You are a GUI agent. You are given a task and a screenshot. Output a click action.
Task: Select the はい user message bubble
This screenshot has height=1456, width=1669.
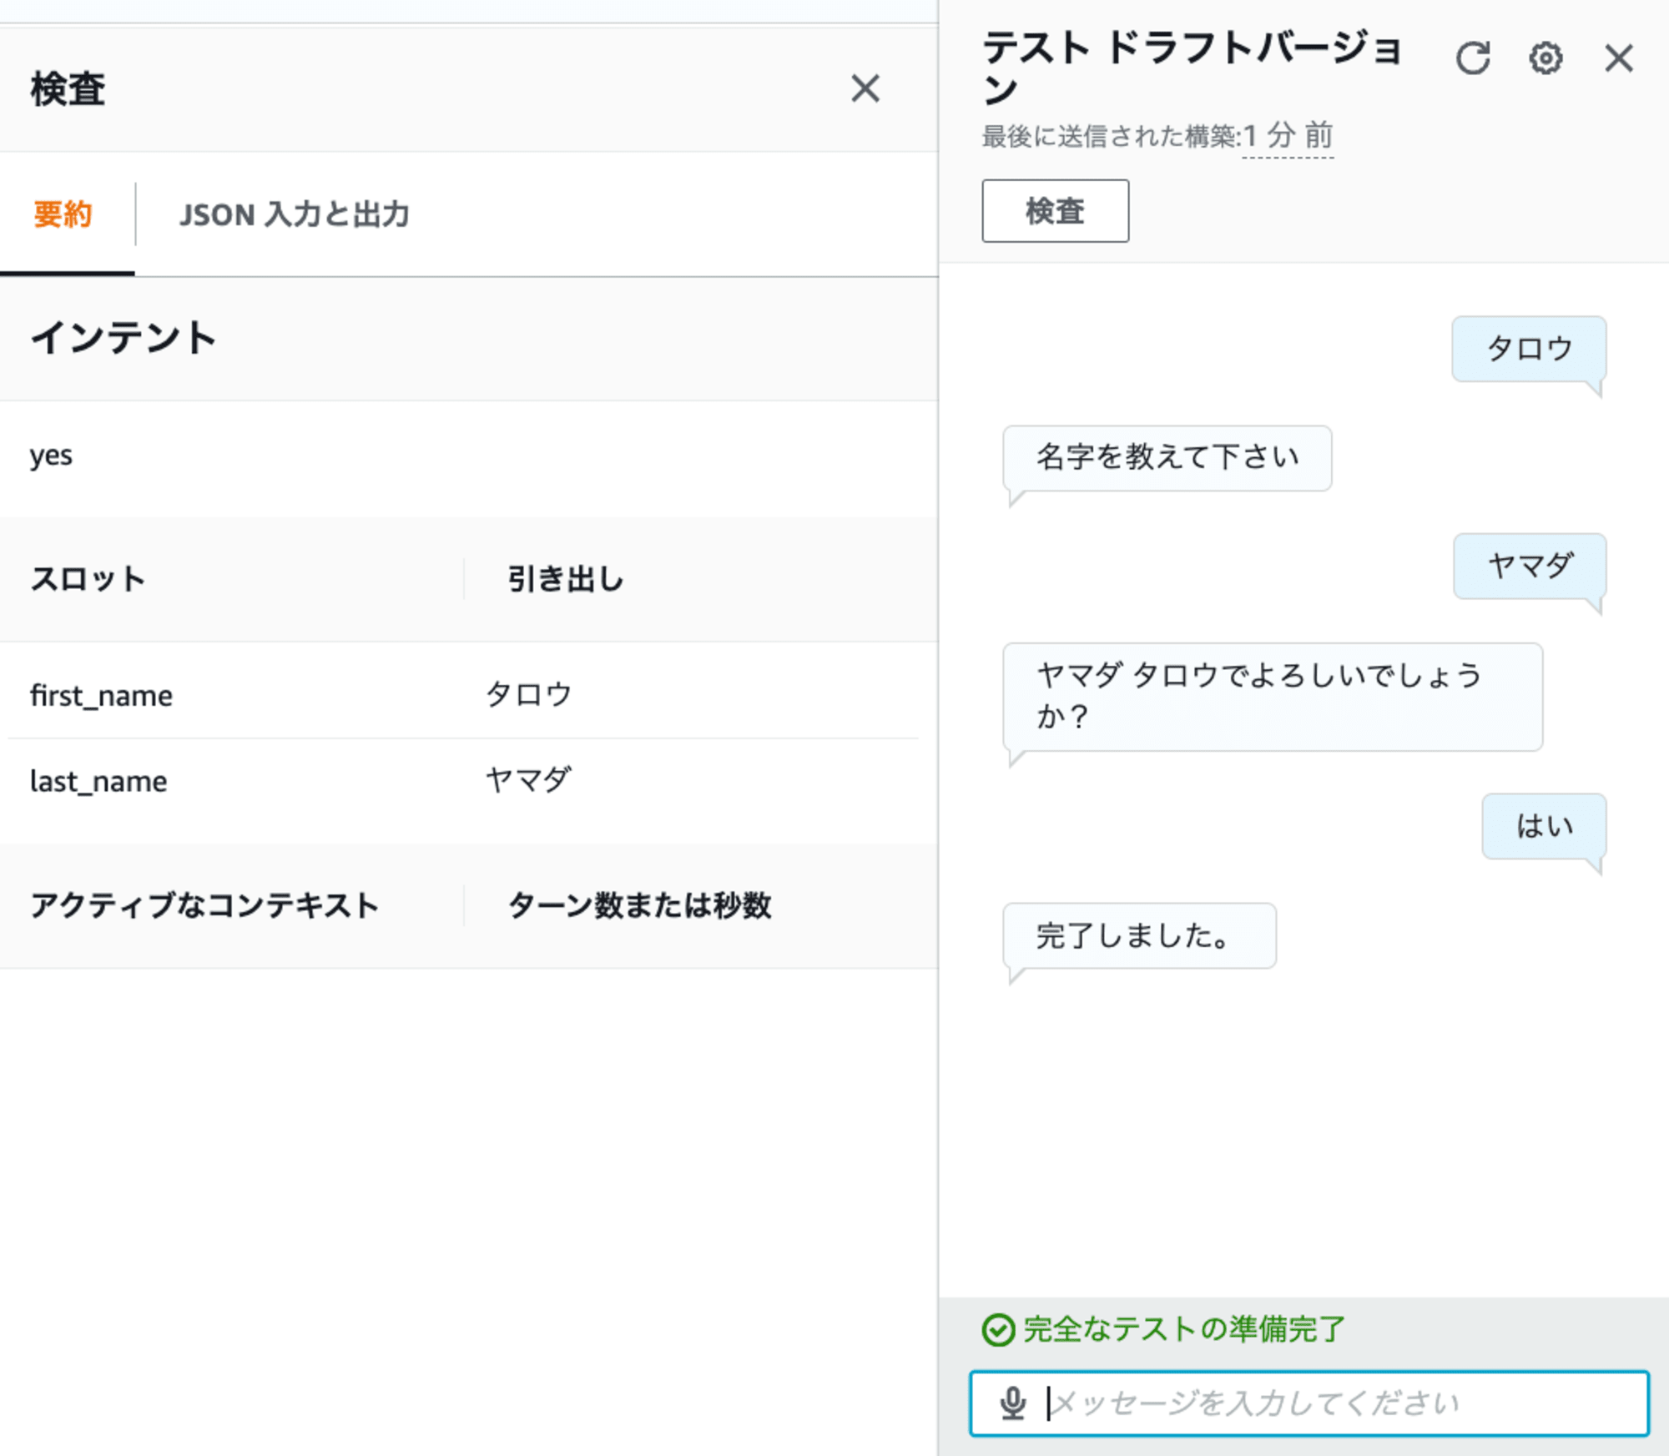tap(1544, 826)
